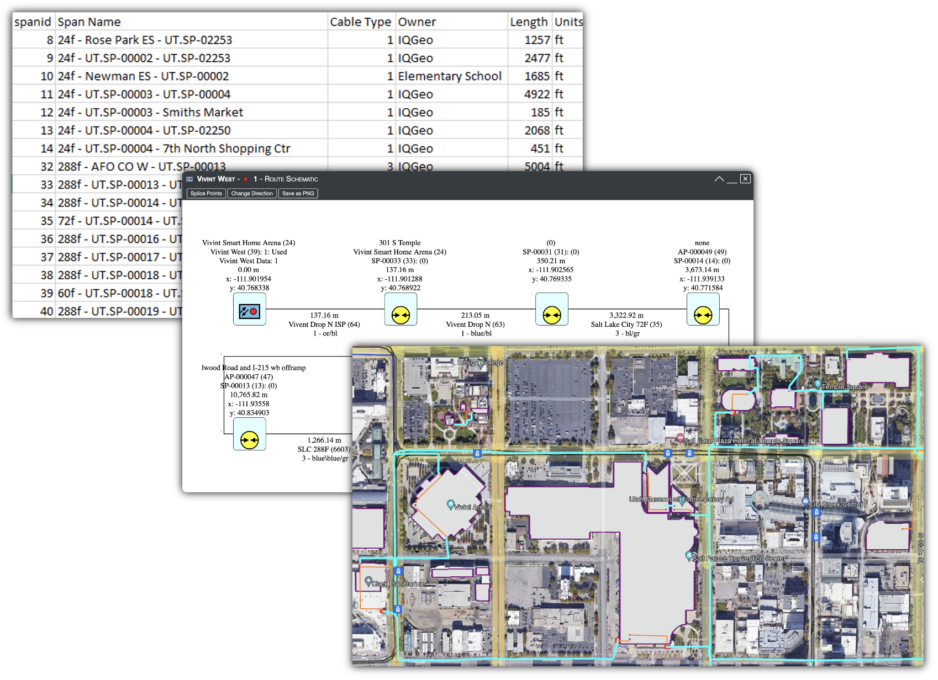Select length cell 2477

529,58
